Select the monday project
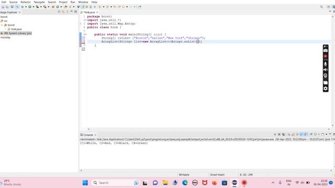Screen dimensions: 335x188 (x=5, y=37)
